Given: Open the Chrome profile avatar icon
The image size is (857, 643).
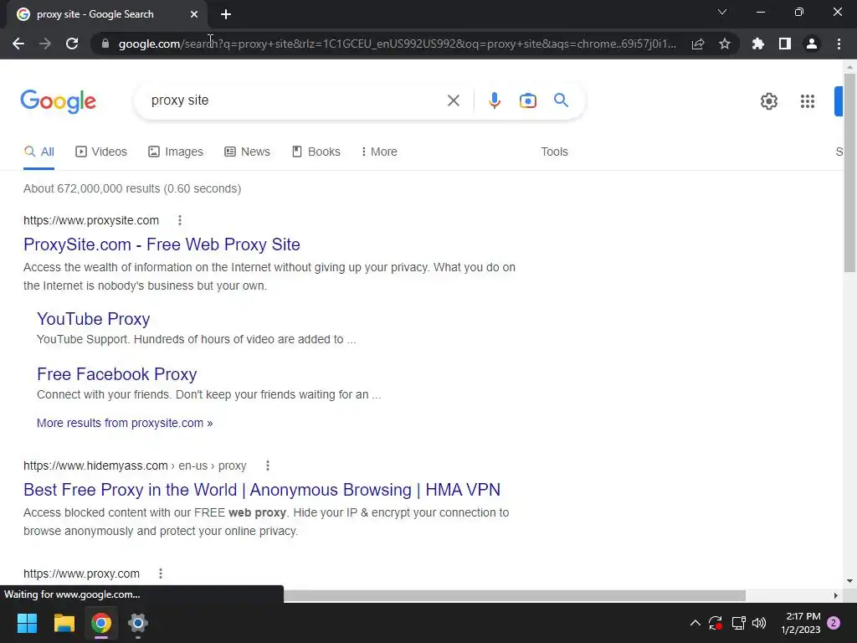Looking at the screenshot, I should coord(812,44).
